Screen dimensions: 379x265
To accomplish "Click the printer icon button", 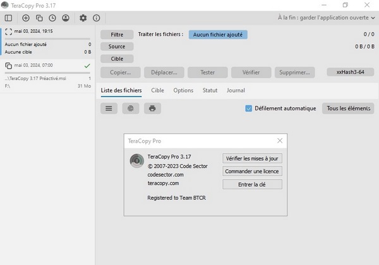I will point(152,109).
